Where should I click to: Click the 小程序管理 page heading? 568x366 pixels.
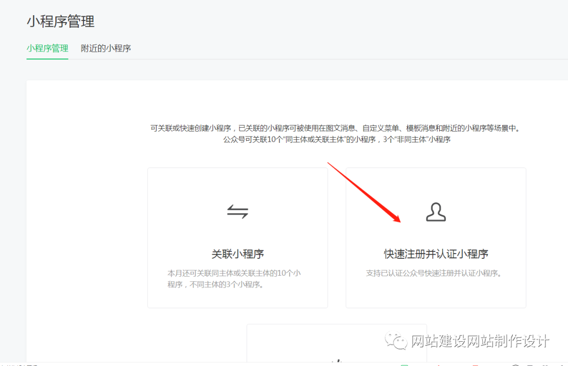pos(60,22)
